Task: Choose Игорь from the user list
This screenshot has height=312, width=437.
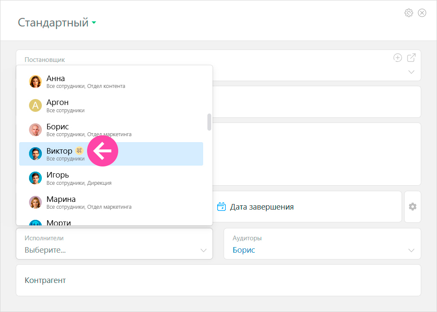Action: 111,178
